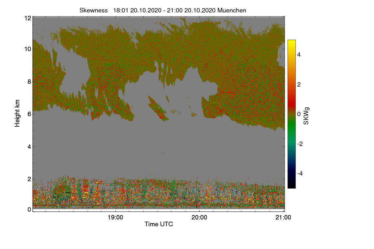The height and width of the screenshot is (249, 374).
Task: Click the 20:00 time tick label
Action: 199,218
